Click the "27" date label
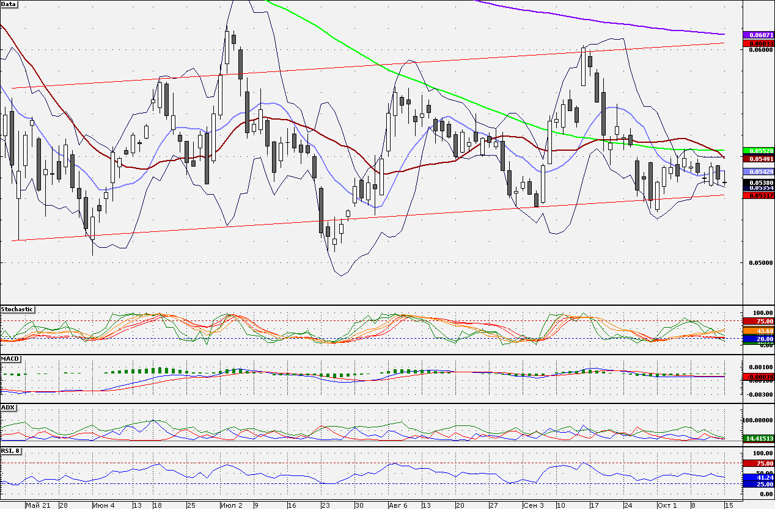 494,505
